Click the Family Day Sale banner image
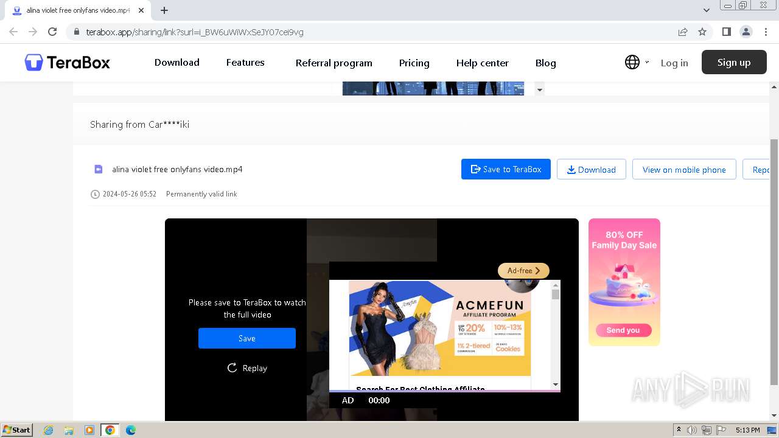Screen dimensions: 779x438 624,282
